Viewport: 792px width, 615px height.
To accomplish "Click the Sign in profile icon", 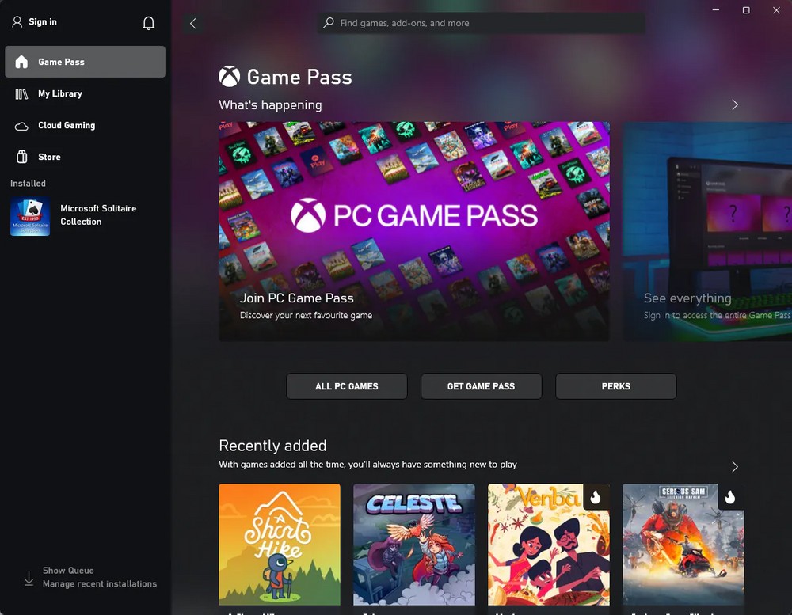I will [17, 21].
